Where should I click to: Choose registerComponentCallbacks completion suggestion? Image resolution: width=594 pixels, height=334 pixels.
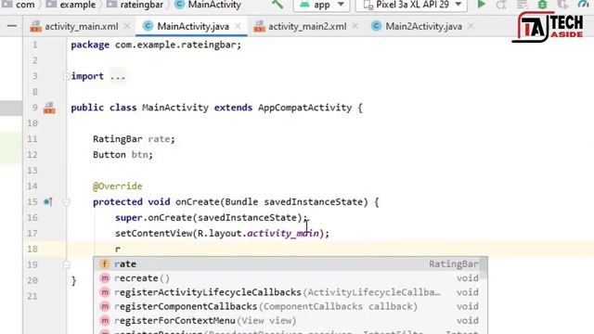[x=288, y=306]
